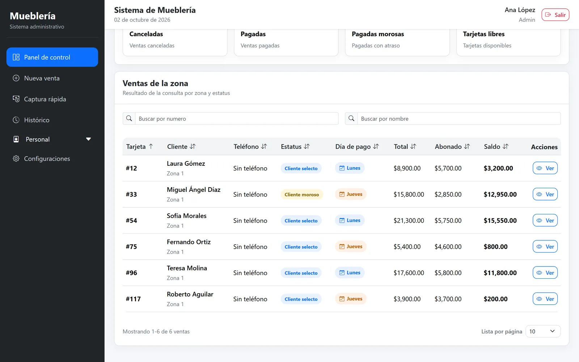Click the Histórico clock icon
The width and height of the screenshot is (579, 362).
[x=16, y=120]
